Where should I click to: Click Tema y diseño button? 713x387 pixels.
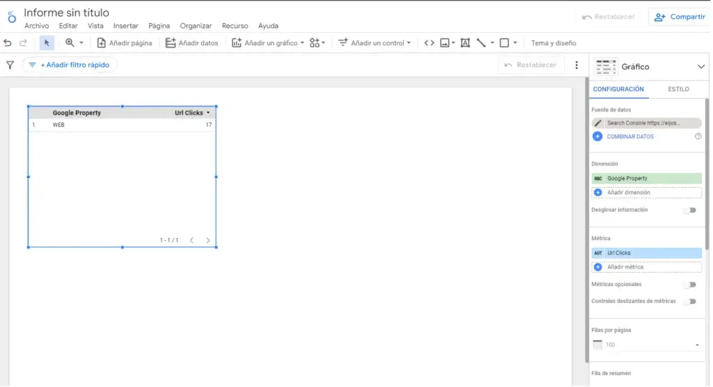click(x=554, y=42)
